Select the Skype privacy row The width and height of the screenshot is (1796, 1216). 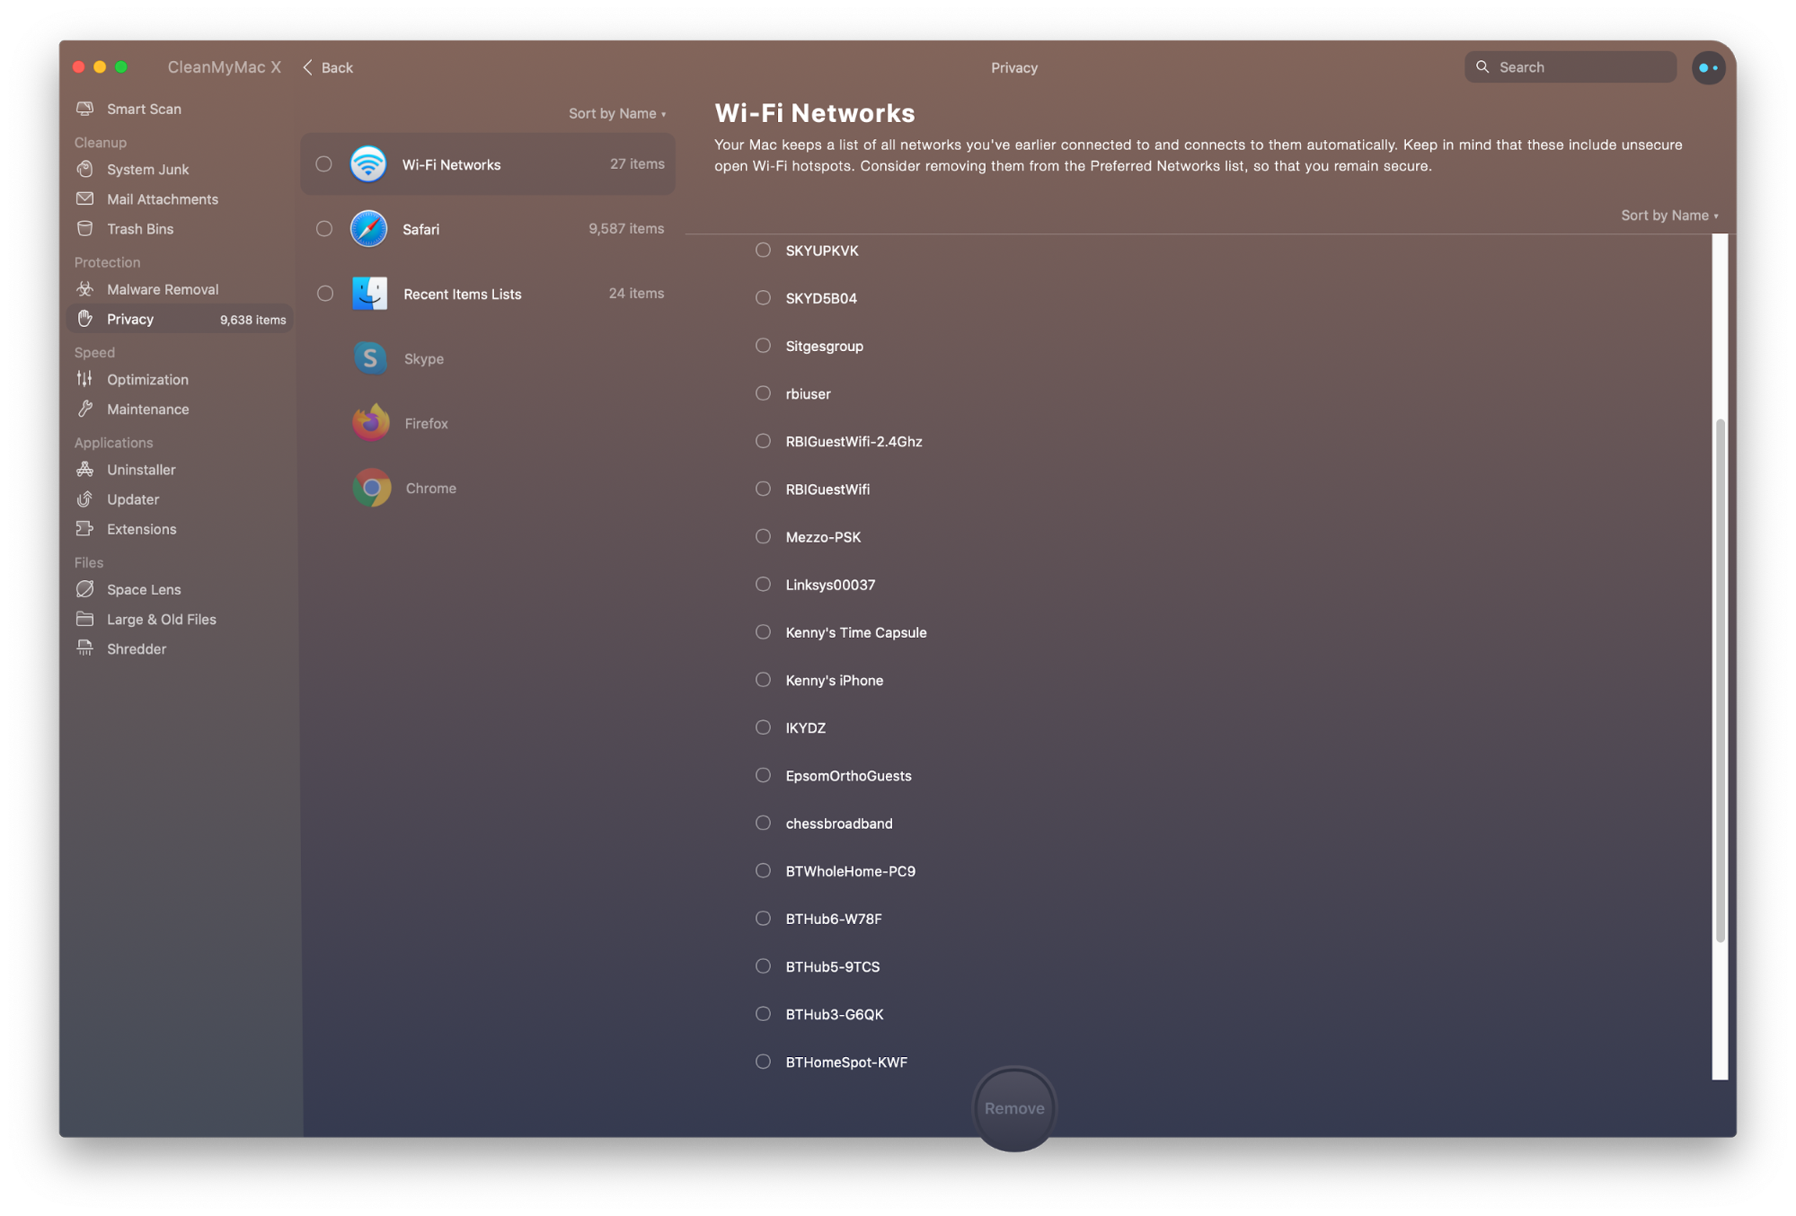tap(488, 358)
